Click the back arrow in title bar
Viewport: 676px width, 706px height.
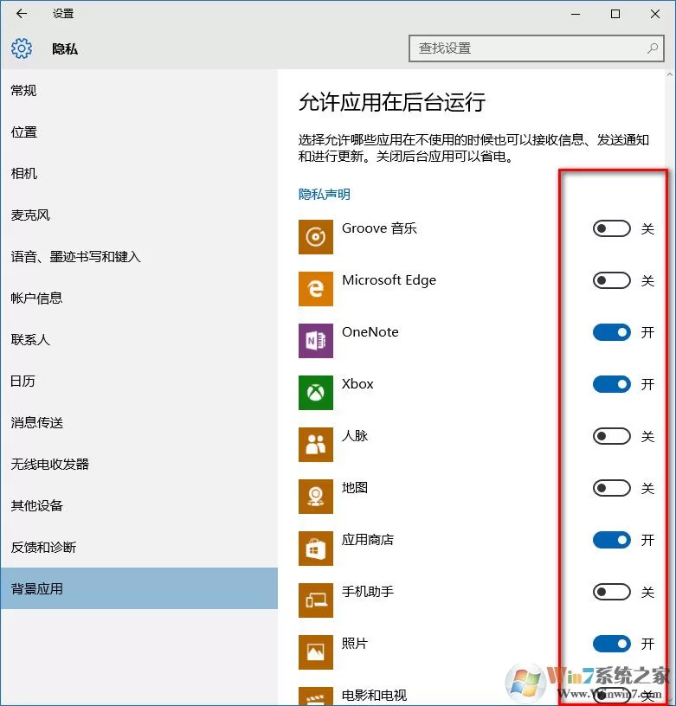coord(21,14)
